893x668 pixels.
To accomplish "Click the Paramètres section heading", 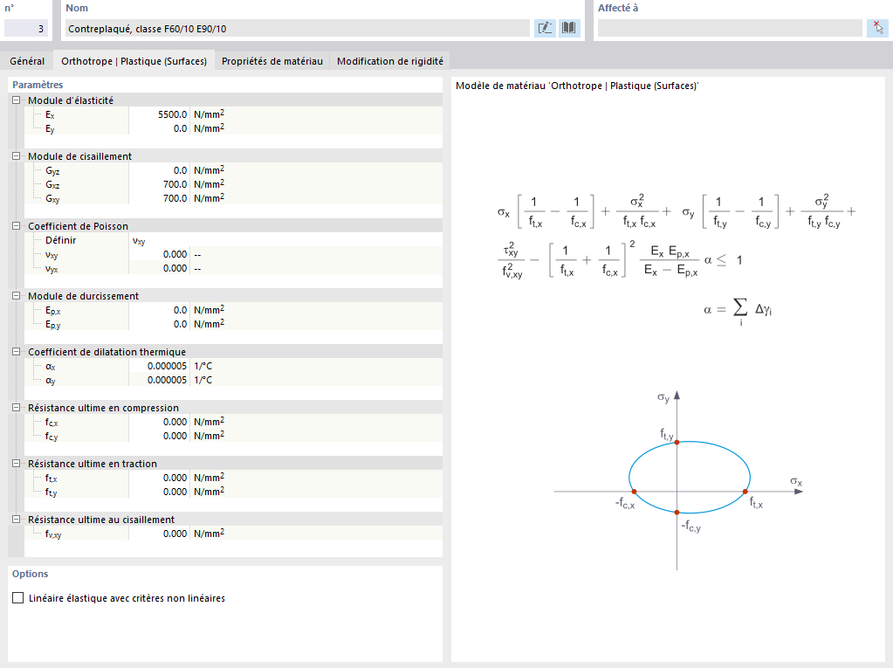I will tap(38, 85).
